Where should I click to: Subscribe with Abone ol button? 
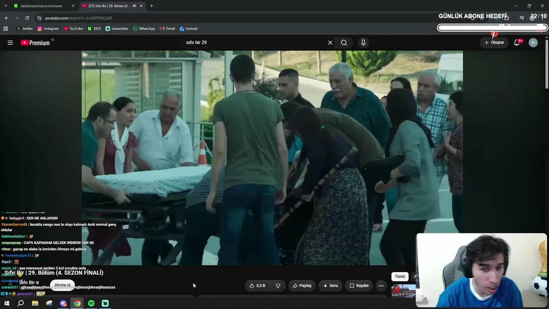click(62, 285)
